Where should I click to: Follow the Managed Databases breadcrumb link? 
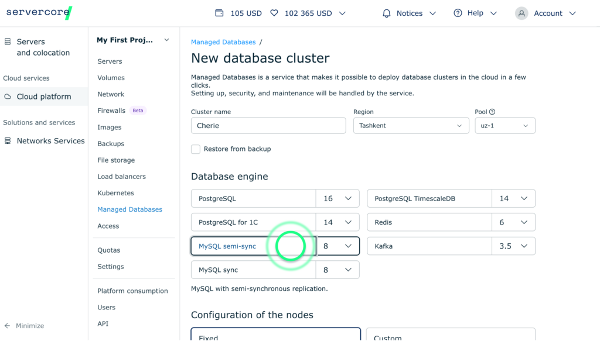pos(223,42)
